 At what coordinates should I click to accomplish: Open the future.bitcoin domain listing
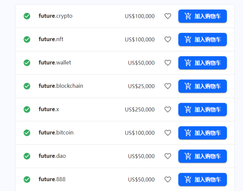tap(56, 133)
